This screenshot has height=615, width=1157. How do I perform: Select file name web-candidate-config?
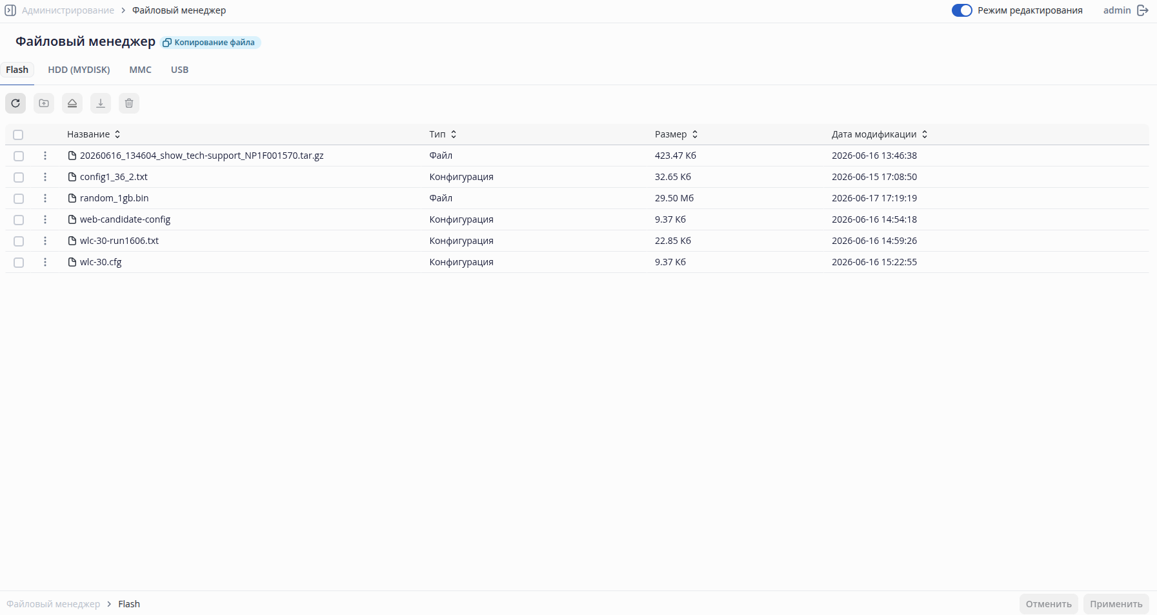pyautogui.click(x=125, y=219)
